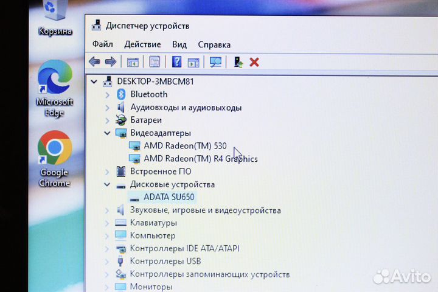Select the DESKTOP-3MBCM81 text label
The height and width of the screenshot is (292, 438).
[x=155, y=82]
